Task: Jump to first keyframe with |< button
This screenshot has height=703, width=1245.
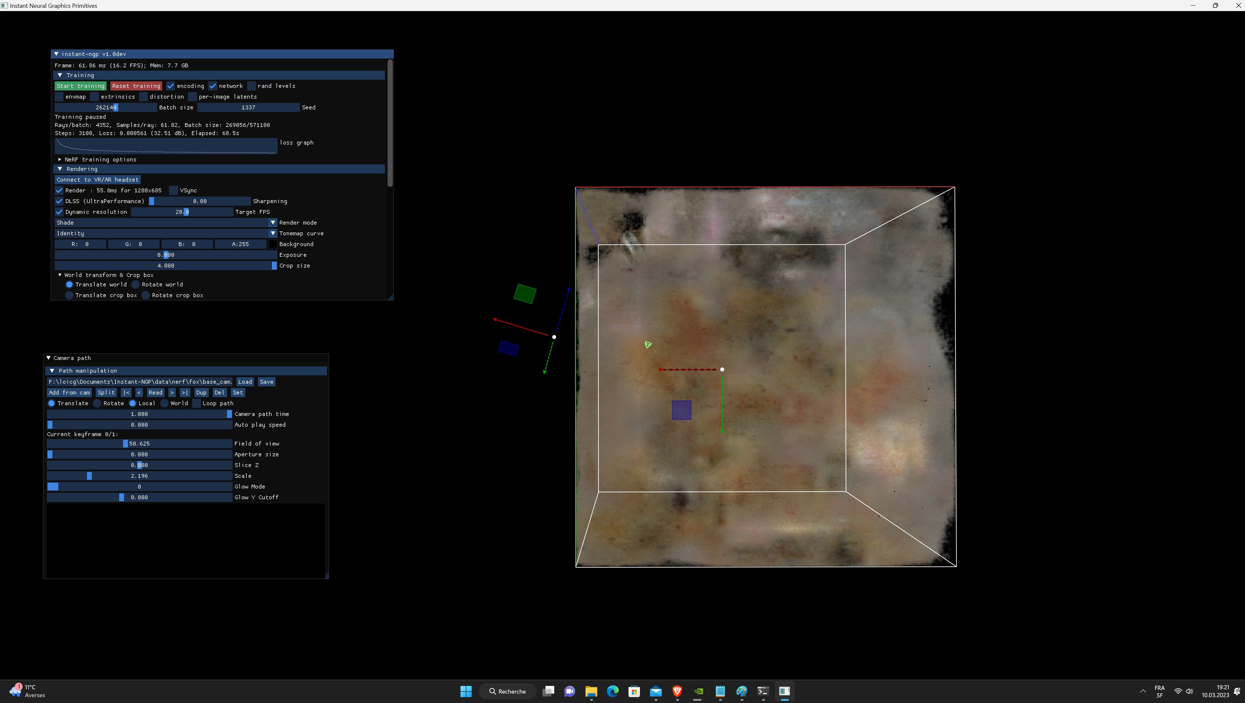Action: coord(127,392)
